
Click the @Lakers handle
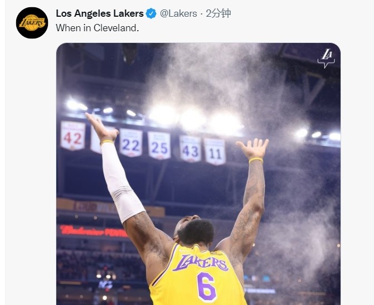[x=178, y=13]
